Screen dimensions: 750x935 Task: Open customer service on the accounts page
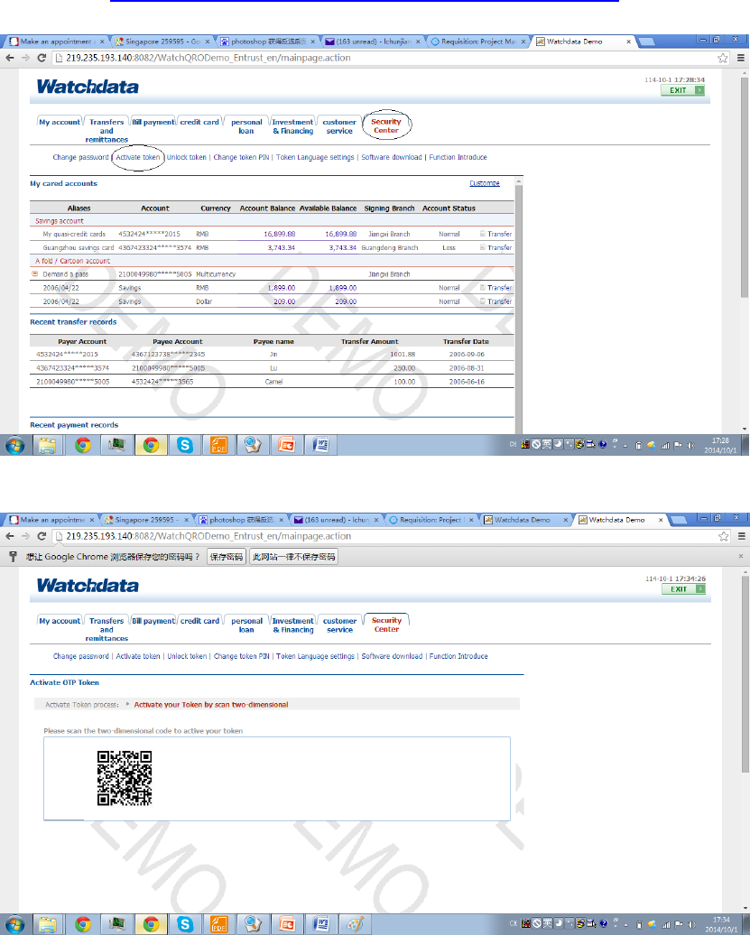tap(339, 126)
